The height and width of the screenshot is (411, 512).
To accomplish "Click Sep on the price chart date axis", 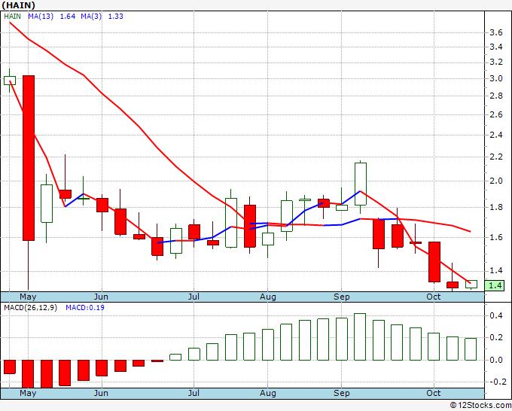I will [342, 297].
